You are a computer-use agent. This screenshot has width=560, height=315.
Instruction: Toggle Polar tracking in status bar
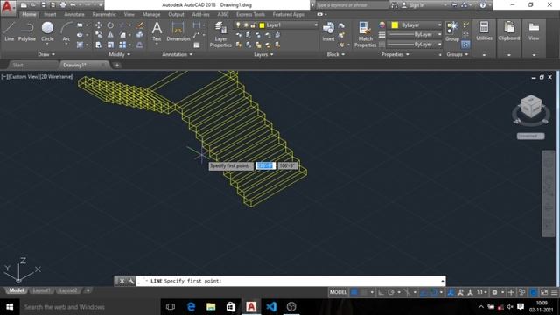coord(391,292)
